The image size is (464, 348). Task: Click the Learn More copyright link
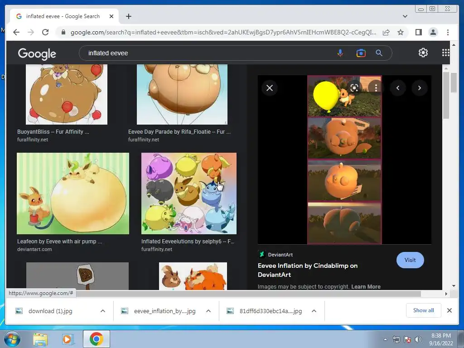[366, 286]
